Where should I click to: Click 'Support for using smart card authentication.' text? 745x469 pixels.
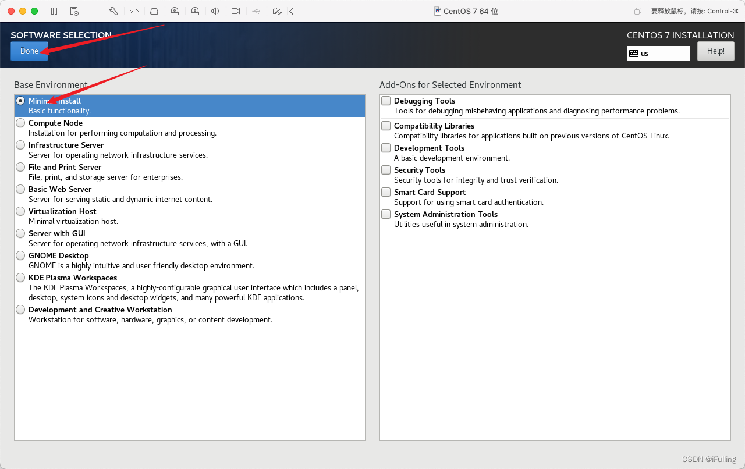tap(469, 202)
